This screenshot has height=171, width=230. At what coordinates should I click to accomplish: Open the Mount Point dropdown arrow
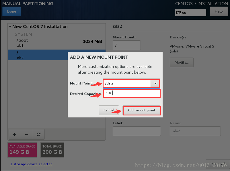coord(155,83)
